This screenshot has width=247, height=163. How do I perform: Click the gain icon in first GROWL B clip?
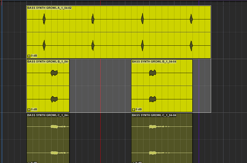pos(29,109)
